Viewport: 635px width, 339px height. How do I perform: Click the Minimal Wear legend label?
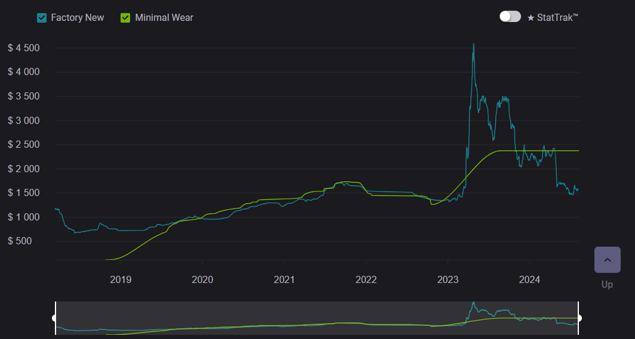point(164,18)
